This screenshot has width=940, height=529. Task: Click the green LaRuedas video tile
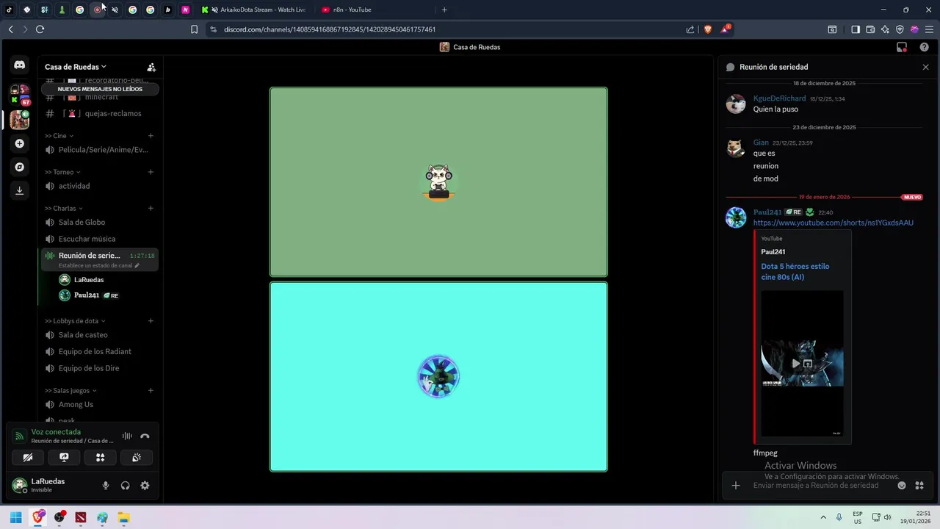438,182
